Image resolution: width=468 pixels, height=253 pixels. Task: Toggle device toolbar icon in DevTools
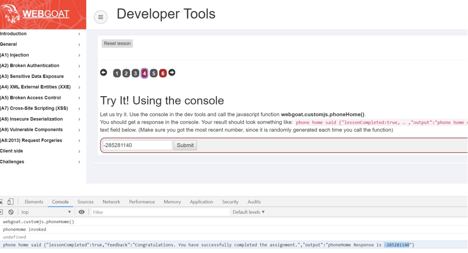pyautogui.click(x=10, y=202)
